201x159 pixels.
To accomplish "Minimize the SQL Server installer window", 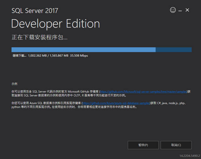I will click(x=180, y=11).
